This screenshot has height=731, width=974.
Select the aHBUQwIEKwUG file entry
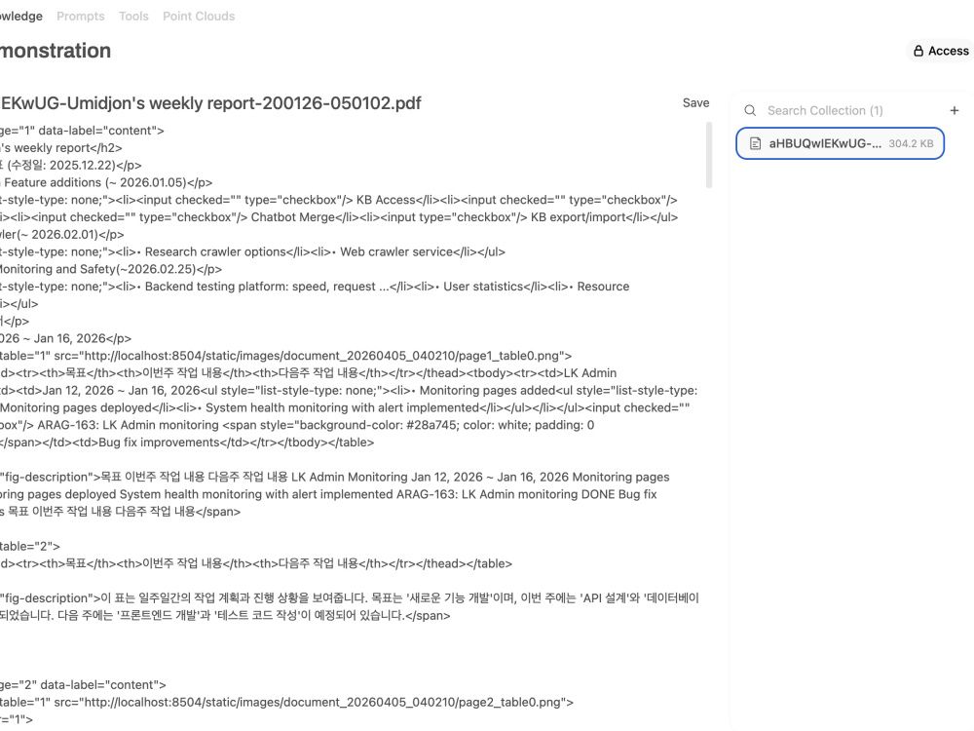tap(840, 143)
